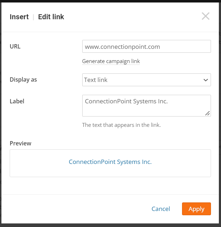221x227 pixels.
Task: Click the ConnectionPoint Systems Inc. preview link
Action: click(x=110, y=162)
